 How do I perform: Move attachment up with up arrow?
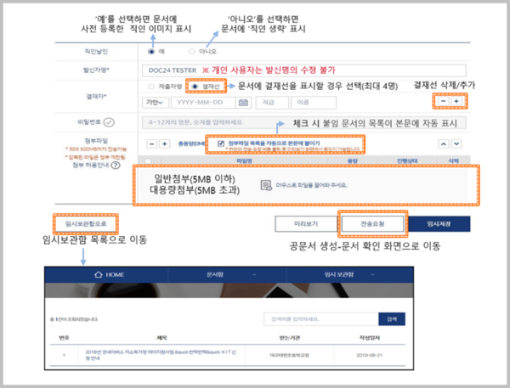pos(444,143)
